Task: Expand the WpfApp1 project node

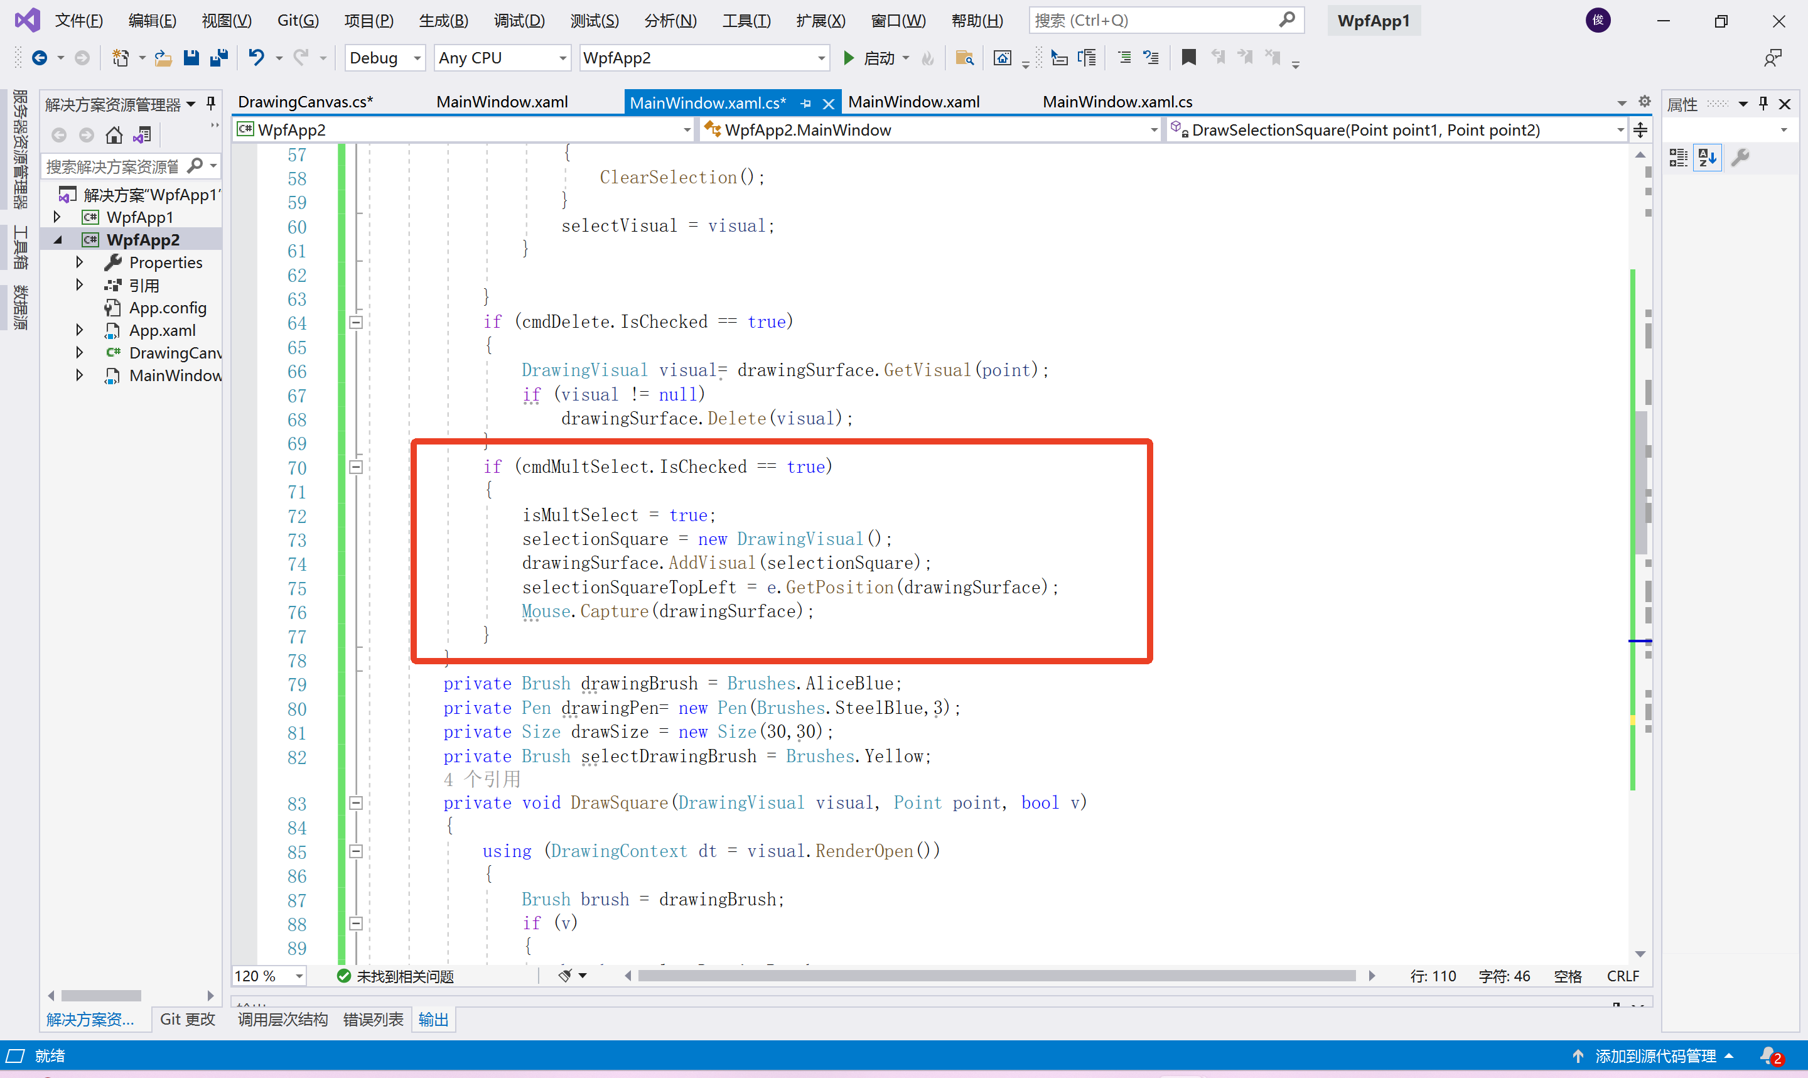Action: click(56, 217)
